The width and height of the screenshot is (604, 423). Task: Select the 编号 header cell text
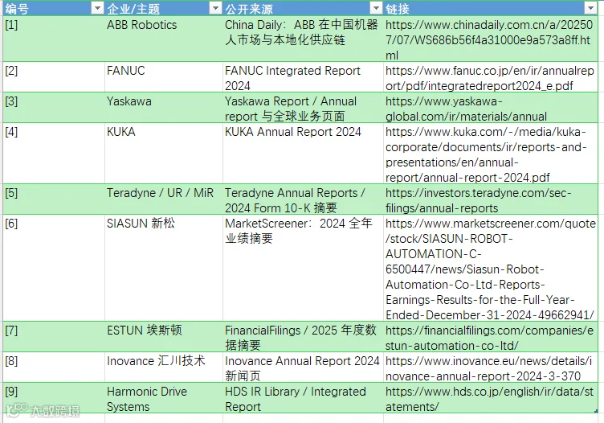tap(17, 9)
